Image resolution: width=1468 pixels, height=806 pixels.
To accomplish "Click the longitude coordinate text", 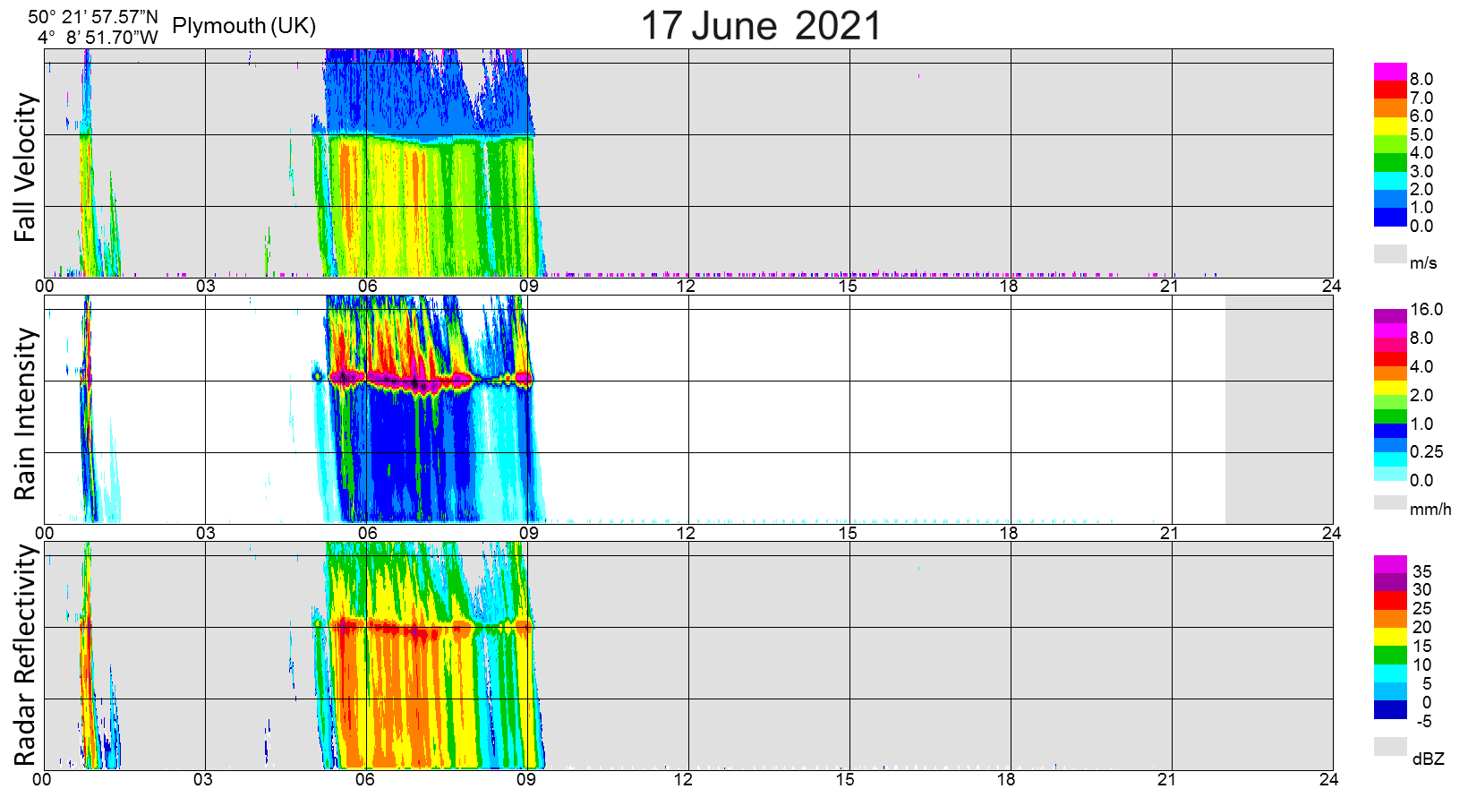I will (x=98, y=38).
